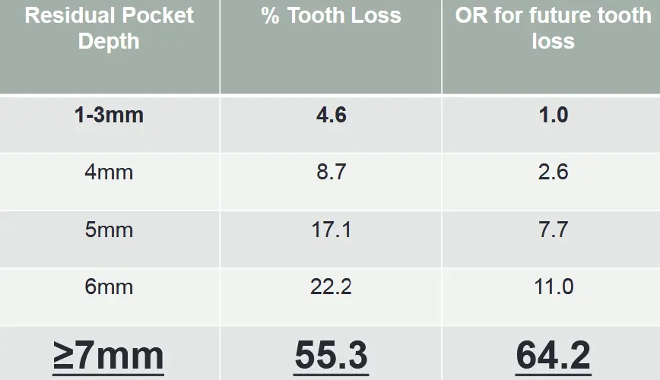Select the 5mm pocket depth cell
This screenshot has width=660, height=380.
click(109, 230)
